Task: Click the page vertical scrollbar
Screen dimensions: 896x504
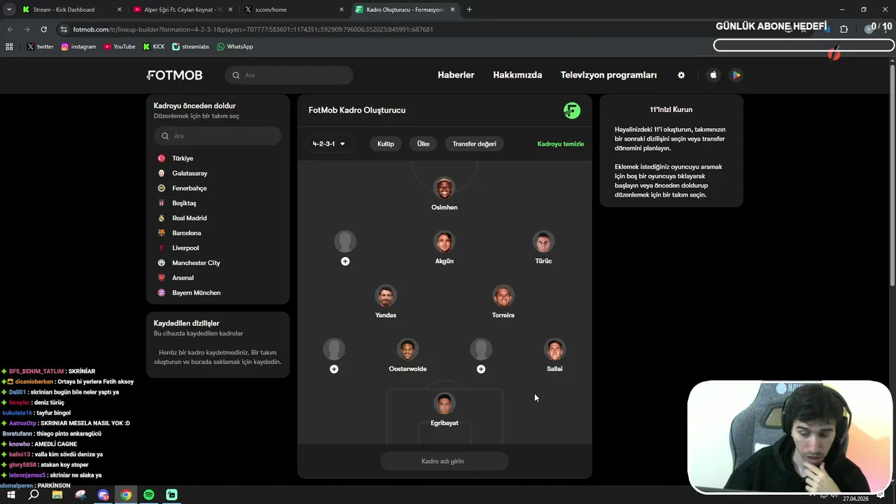Action: pos(892,175)
